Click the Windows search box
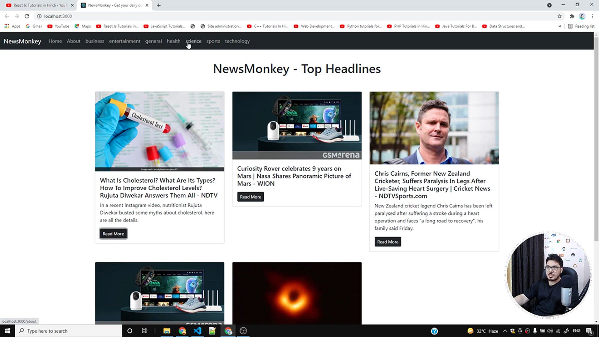This screenshot has height=337, width=599. [x=69, y=331]
